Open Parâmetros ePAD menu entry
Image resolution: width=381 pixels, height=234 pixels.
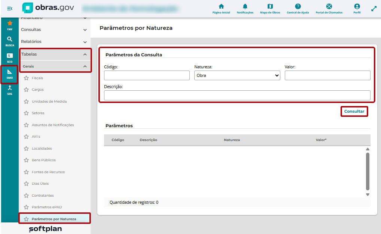click(x=47, y=207)
